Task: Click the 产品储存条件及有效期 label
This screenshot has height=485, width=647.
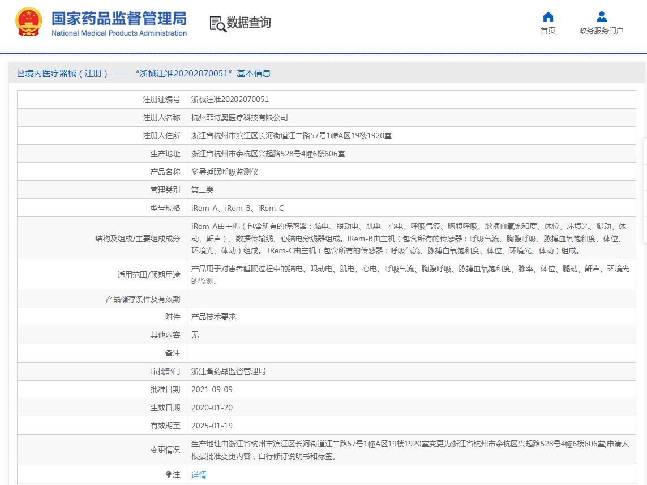Action: point(143,299)
